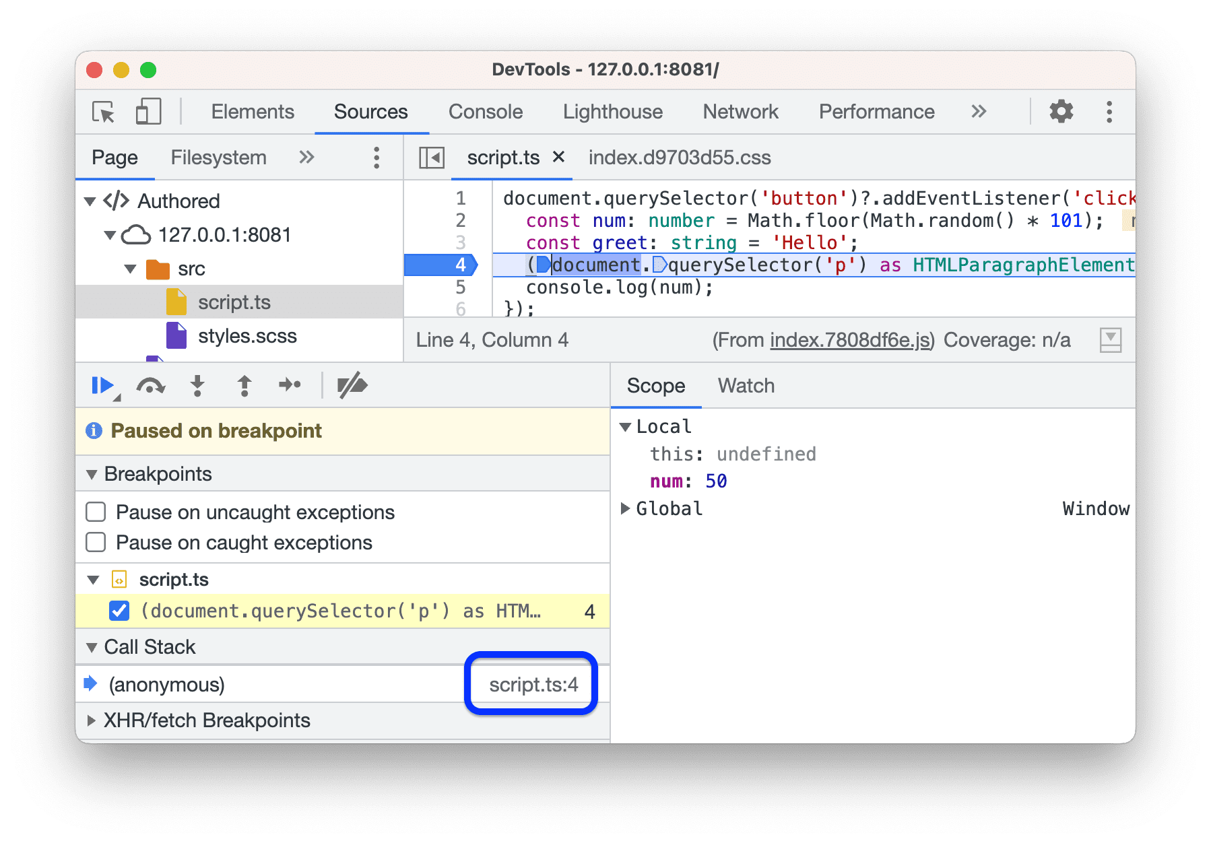Select the anonymous call stack frame
This screenshot has width=1211, height=843.
pyautogui.click(x=166, y=684)
